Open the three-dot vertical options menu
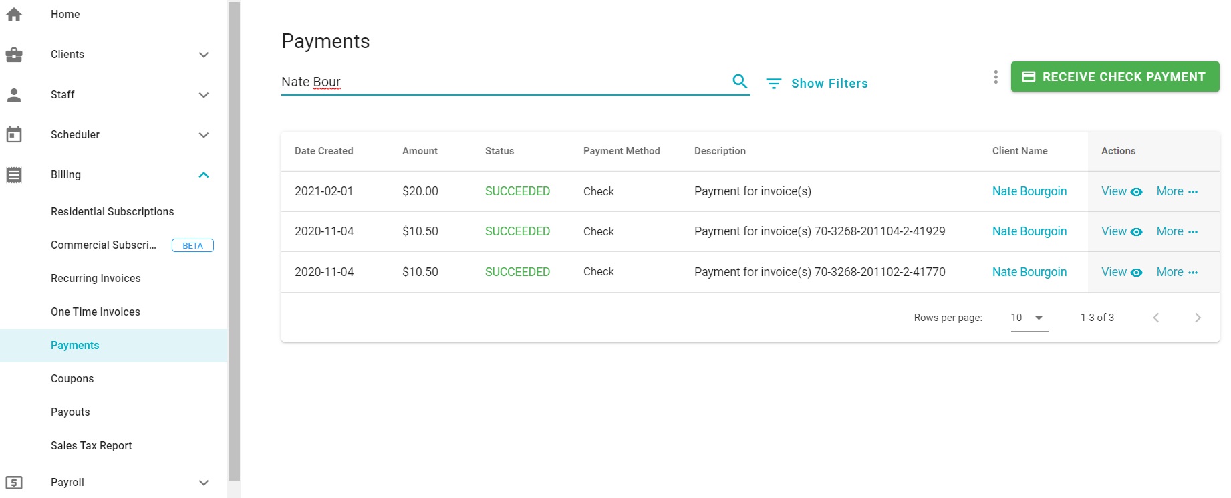Image resolution: width=1231 pixels, height=498 pixels. (995, 77)
